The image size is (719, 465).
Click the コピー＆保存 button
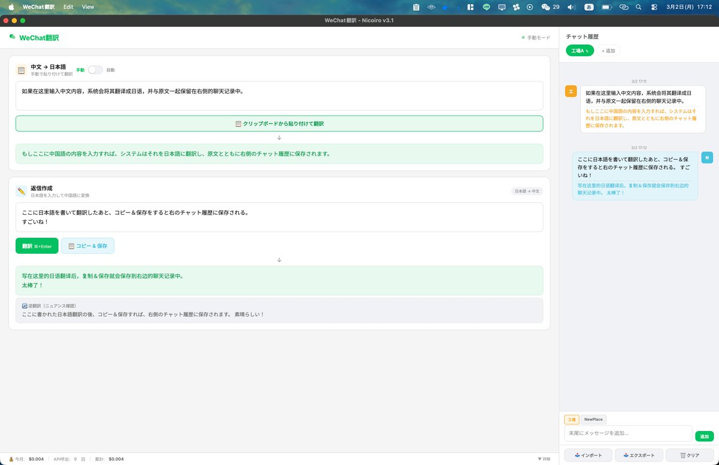pos(87,246)
